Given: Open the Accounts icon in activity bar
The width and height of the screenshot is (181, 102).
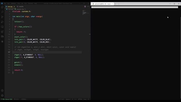Looking at the screenshot, I should (x=2, y=91).
